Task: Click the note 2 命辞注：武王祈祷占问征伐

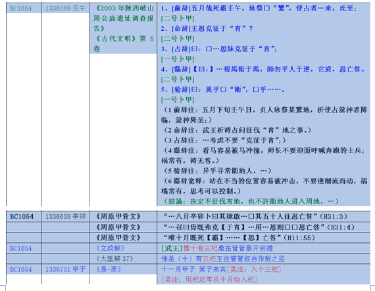Action: pos(237,130)
